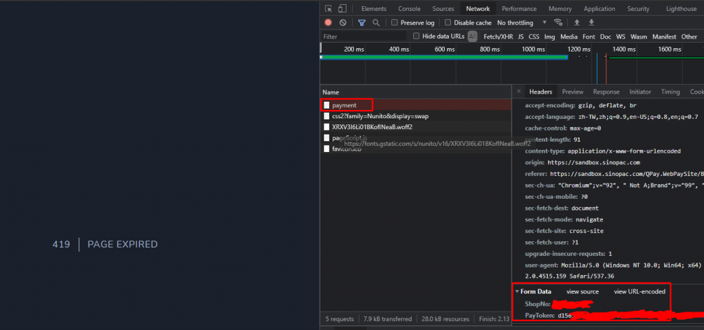Filter requests by JS
The height and width of the screenshot is (330, 704).
520,37
